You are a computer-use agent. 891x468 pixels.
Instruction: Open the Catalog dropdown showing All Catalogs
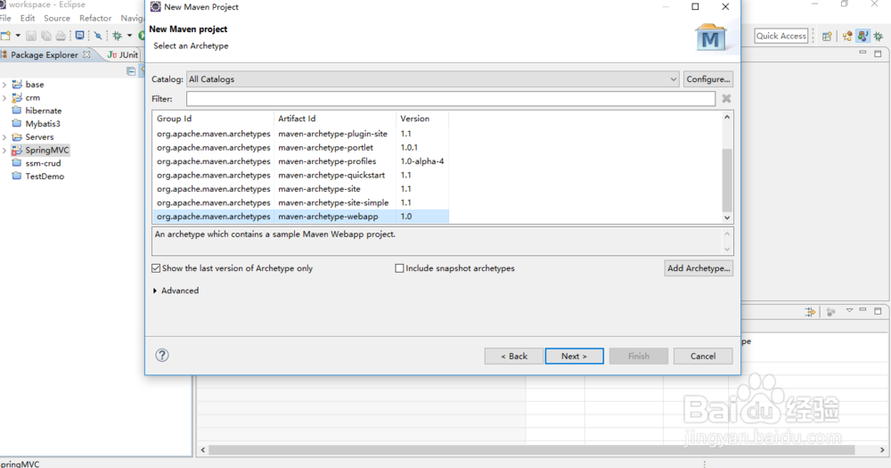coord(433,79)
